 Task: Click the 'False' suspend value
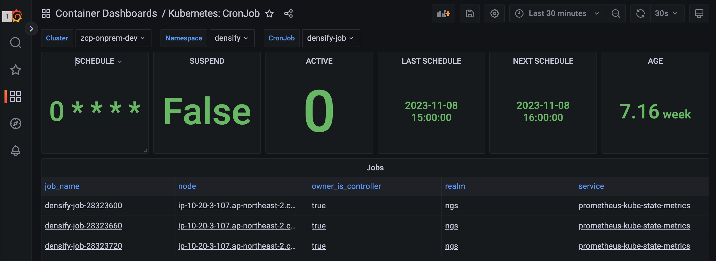tap(207, 111)
